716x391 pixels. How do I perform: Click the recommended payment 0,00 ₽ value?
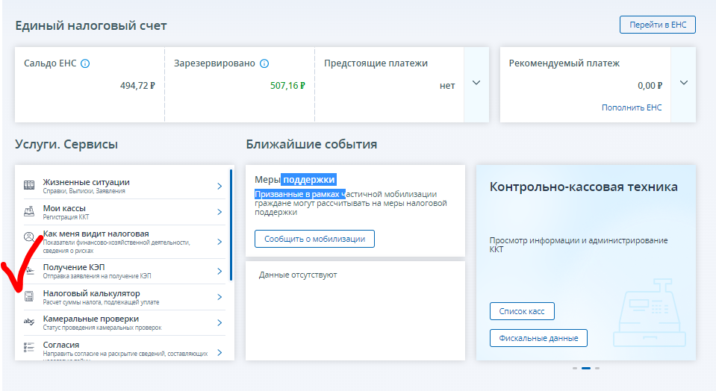pos(650,86)
